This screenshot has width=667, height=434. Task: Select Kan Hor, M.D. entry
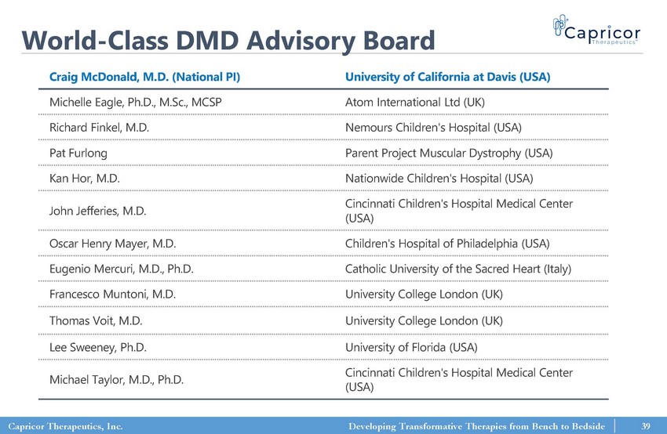(84, 179)
